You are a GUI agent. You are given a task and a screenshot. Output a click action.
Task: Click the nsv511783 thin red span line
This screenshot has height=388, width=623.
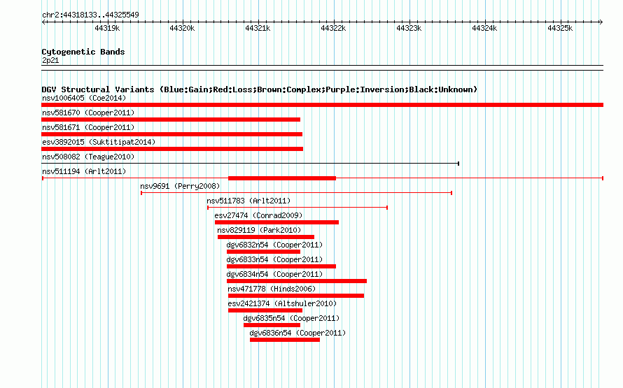297,208
